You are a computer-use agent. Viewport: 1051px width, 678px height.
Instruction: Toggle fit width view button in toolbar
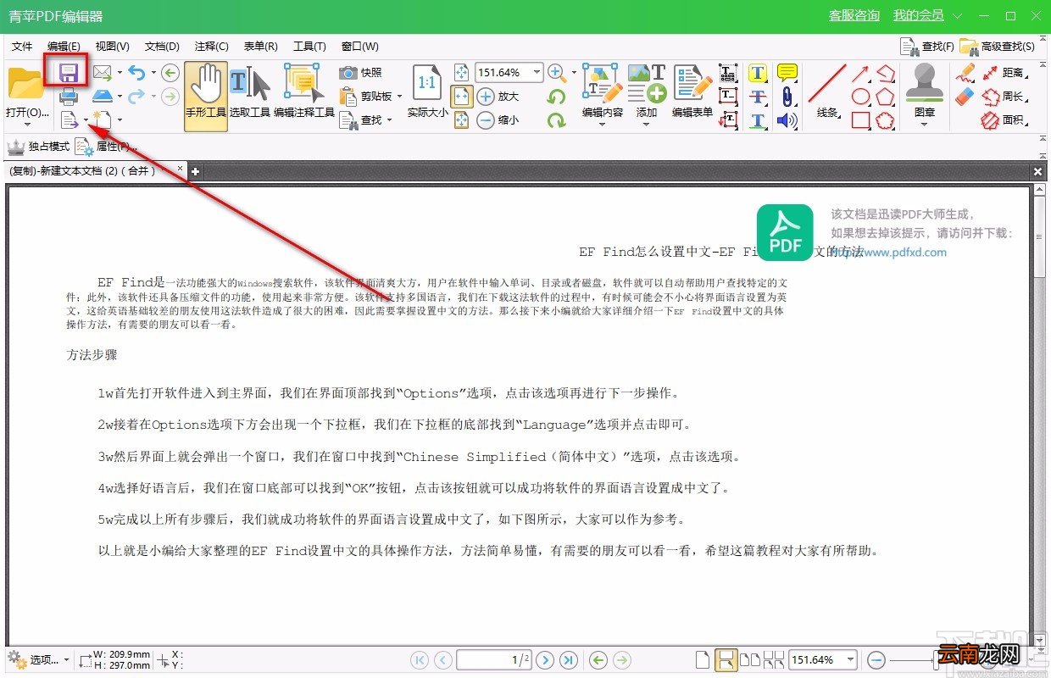point(461,97)
